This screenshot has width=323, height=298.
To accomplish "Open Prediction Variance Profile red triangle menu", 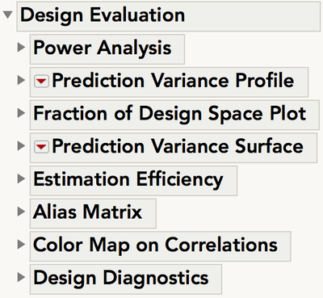I will coord(41,81).
